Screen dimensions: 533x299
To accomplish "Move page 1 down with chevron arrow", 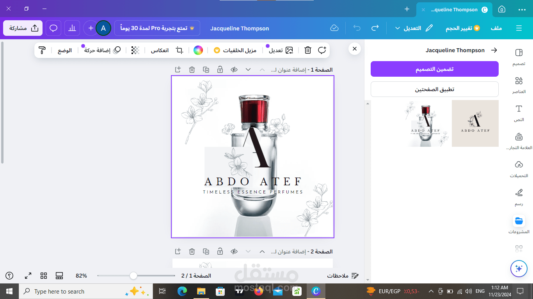I will [x=248, y=70].
